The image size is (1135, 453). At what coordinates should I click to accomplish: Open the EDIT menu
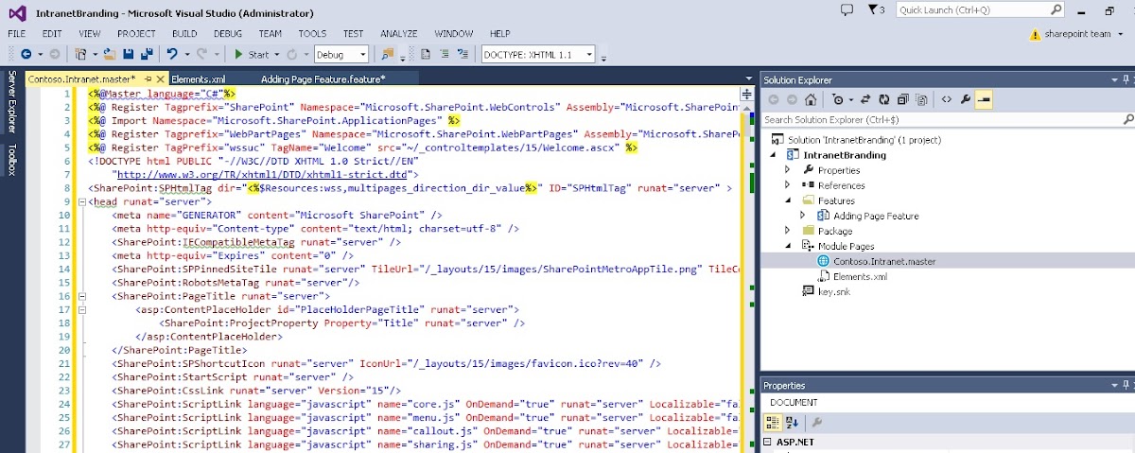(51, 34)
